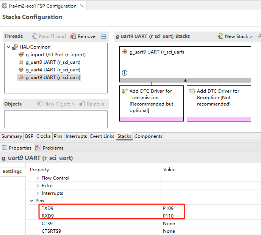Expand the Flow Control property group
The image size is (261, 235).
pyautogui.click(x=38, y=178)
